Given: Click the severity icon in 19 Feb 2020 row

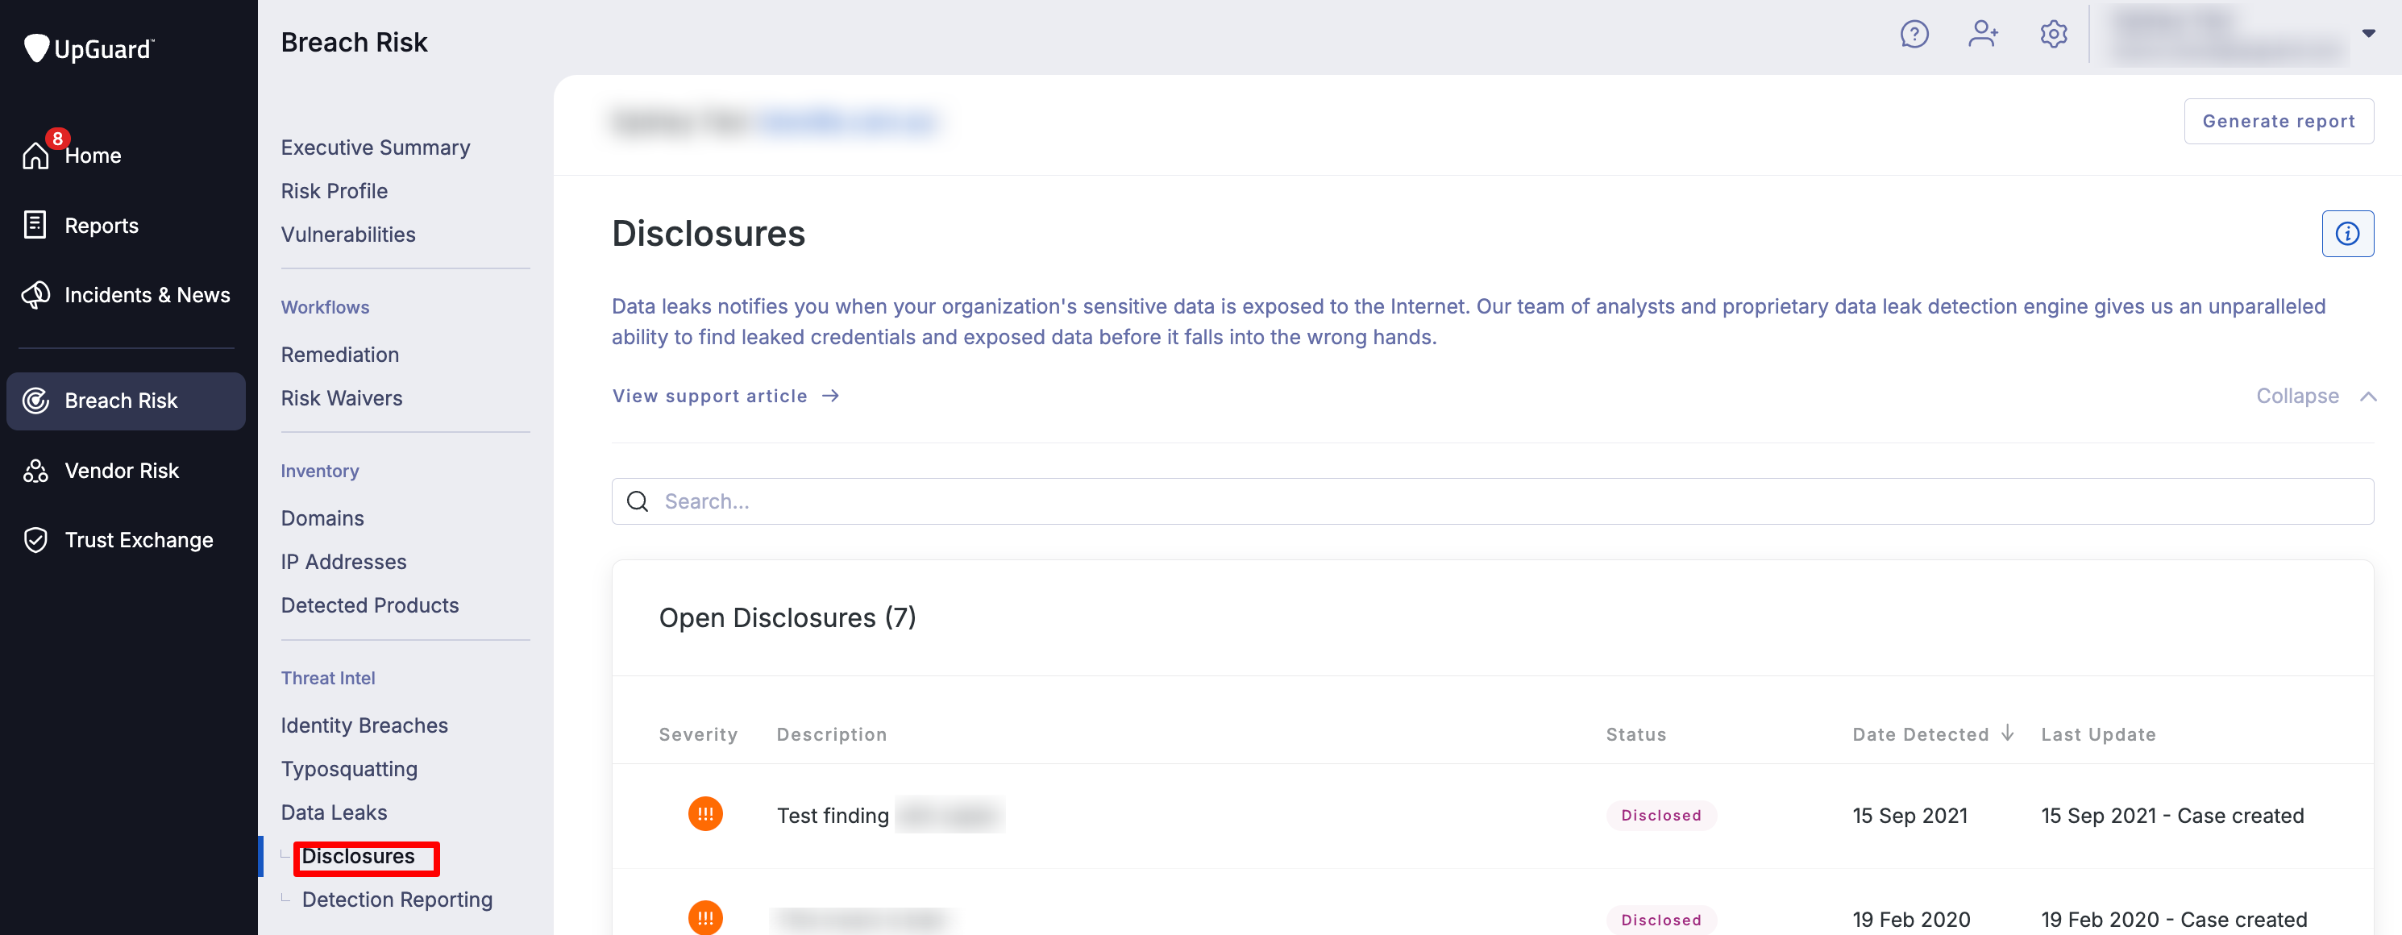Looking at the screenshot, I should [x=705, y=918].
